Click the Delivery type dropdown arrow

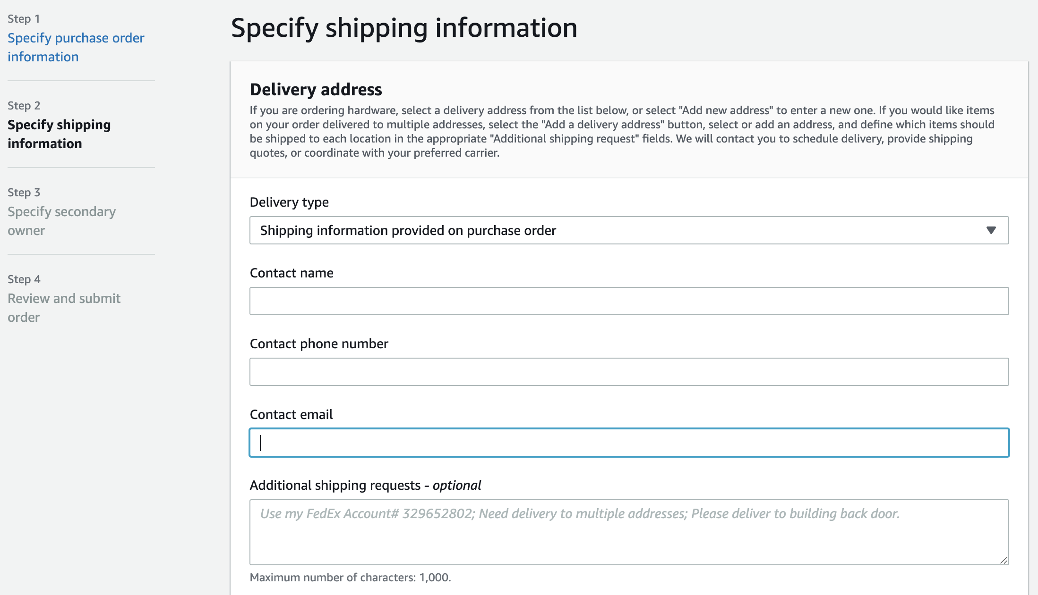tap(992, 231)
